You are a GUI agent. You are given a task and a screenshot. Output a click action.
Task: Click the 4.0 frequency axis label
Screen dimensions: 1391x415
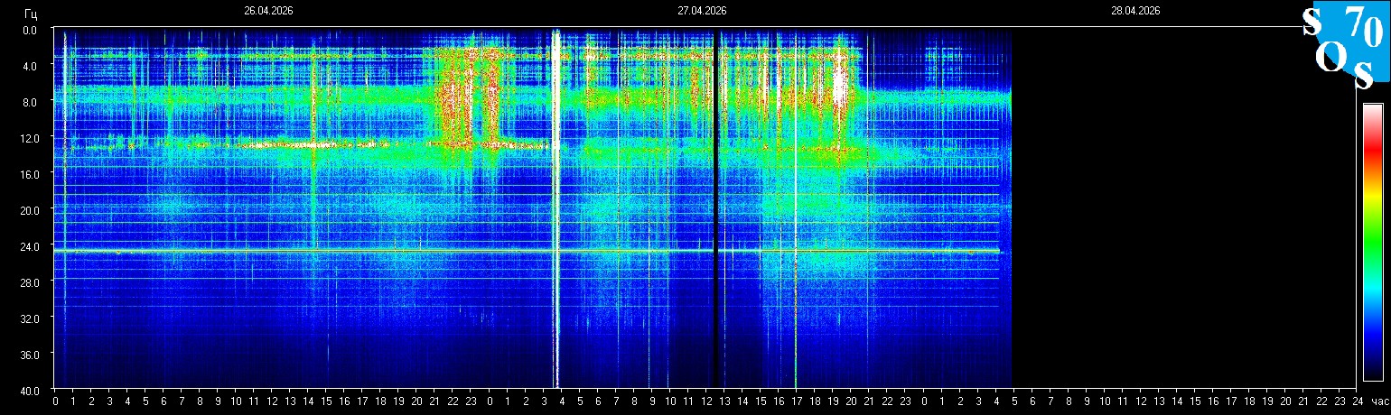point(30,66)
